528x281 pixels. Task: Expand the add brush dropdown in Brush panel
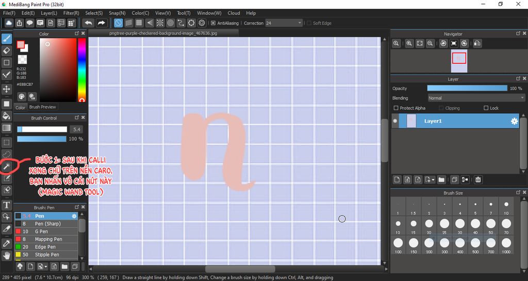click(x=46, y=267)
